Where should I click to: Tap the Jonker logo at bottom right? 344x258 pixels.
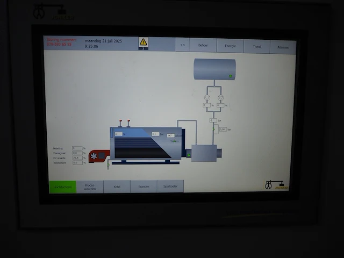(276, 185)
